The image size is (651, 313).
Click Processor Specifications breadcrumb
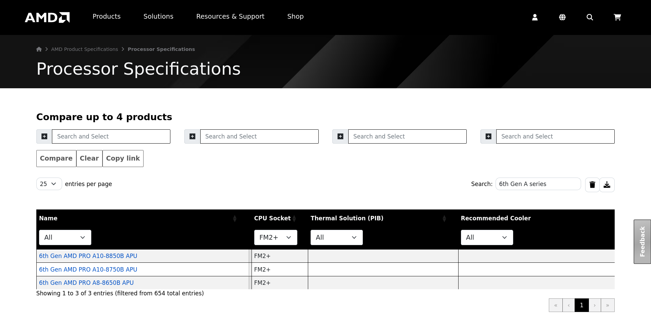(x=161, y=49)
